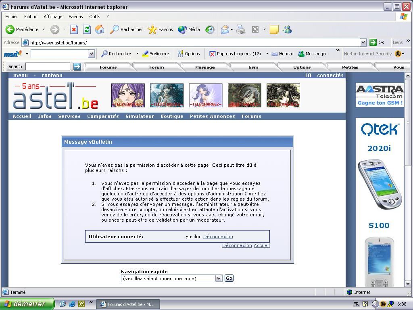Viewport: 413px width, 310px height.
Task: Open the History icon in toolbar
Action: point(209,29)
